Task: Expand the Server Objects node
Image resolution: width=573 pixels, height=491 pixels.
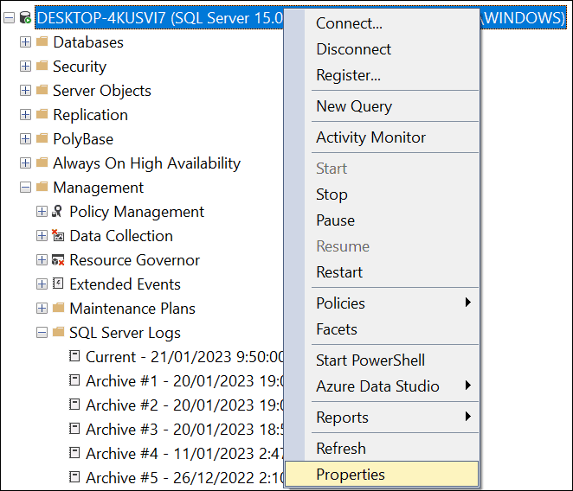Action: (25, 90)
